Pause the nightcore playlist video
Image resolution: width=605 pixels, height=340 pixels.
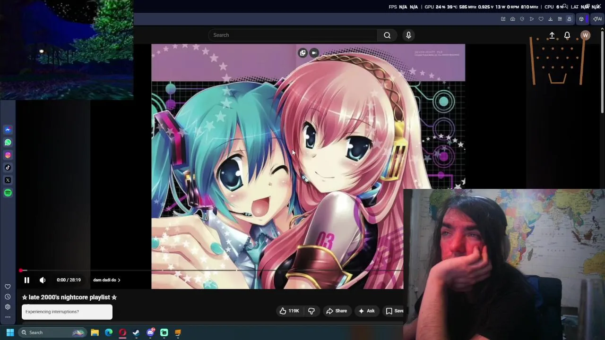[27, 280]
